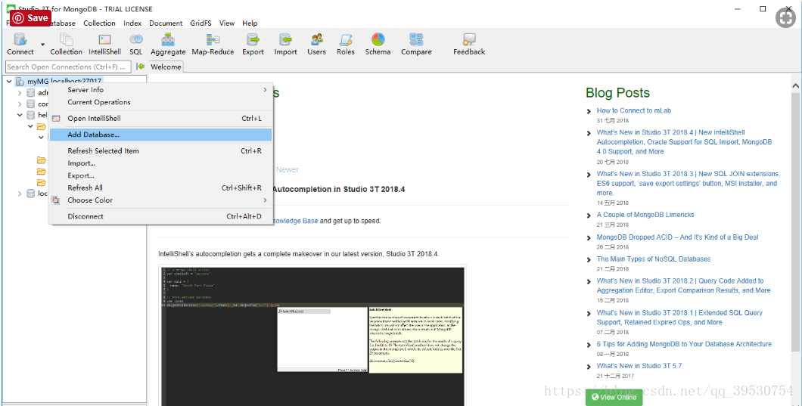The height and width of the screenshot is (406, 802).
Task: Switch to the Welcome tab
Action: coord(166,67)
